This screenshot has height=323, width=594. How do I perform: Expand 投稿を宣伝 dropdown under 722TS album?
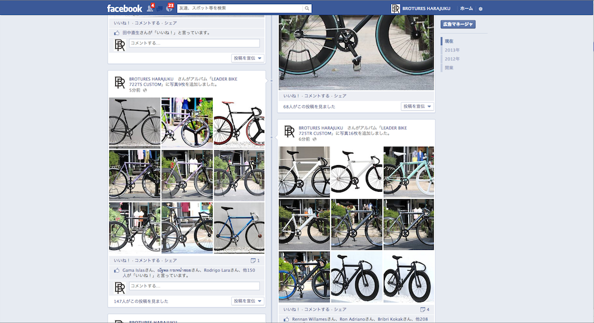(x=248, y=301)
